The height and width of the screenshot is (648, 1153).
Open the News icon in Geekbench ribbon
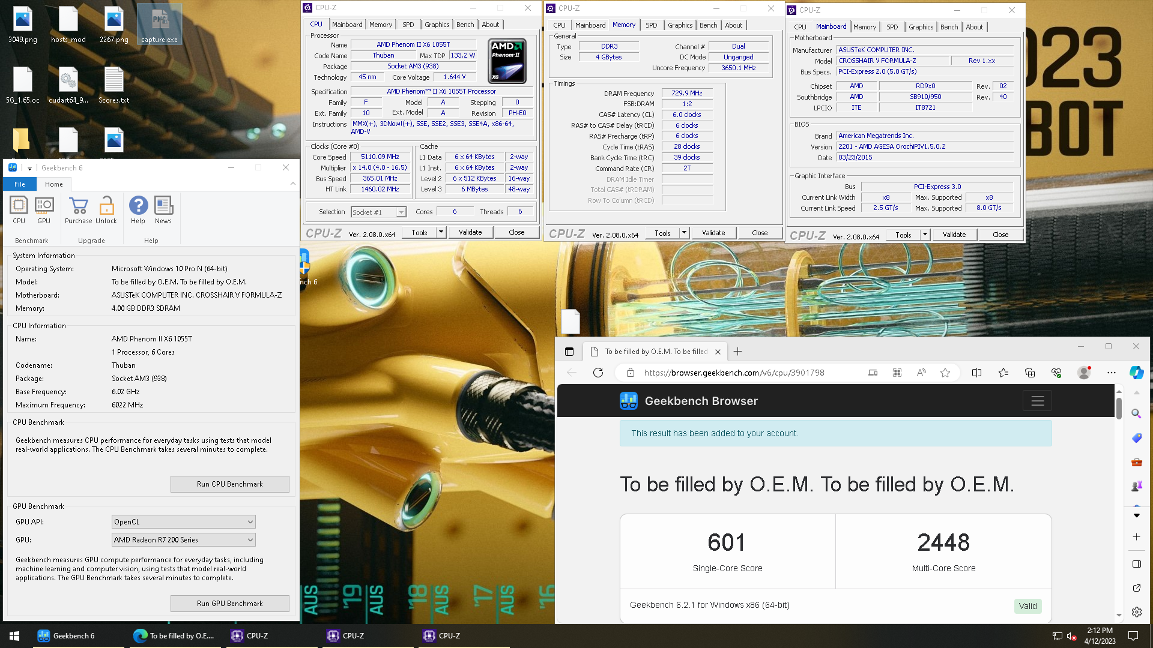pos(163,211)
